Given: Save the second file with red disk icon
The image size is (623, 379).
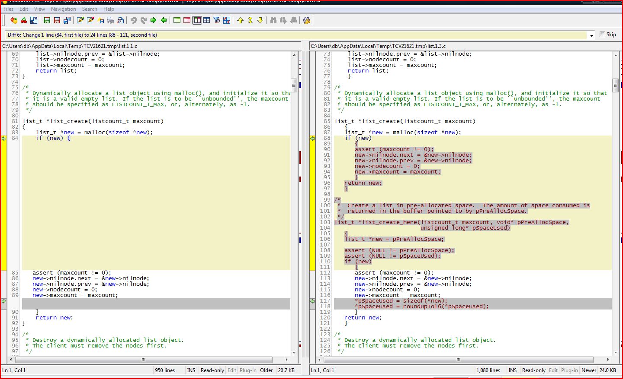Looking at the screenshot, I should point(57,20).
